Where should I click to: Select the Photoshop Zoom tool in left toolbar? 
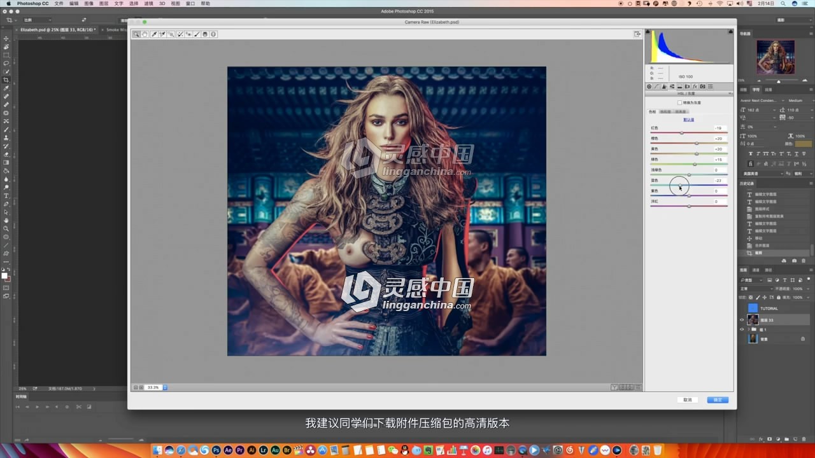(x=6, y=228)
